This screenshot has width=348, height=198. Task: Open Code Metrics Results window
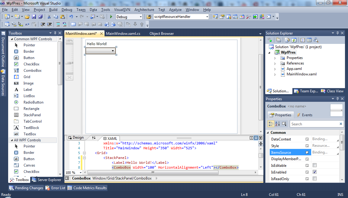click(x=87, y=188)
